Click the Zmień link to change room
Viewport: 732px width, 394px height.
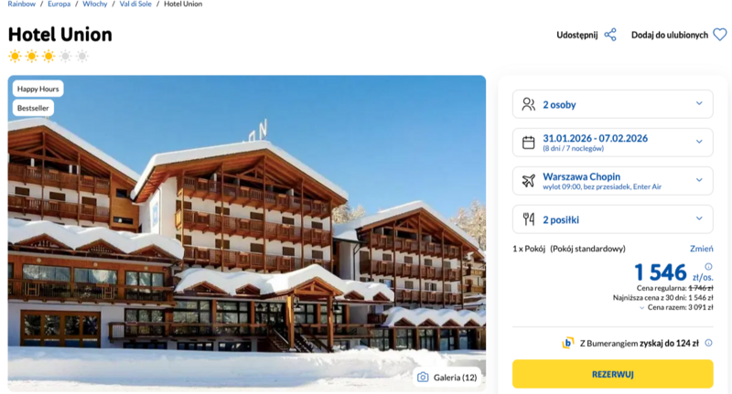click(x=701, y=249)
